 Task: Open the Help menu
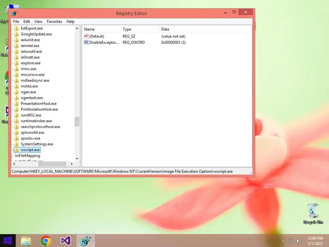pyautogui.click(x=70, y=22)
